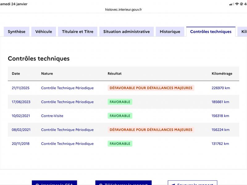Tap the histovec.interieur.gouv.fr address bar
The width and height of the screenshot is (247, 185).
124,10
